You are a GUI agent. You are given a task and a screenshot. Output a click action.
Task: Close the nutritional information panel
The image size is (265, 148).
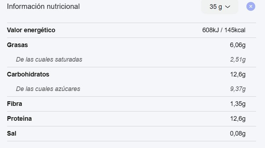pyautogui.click(x=251, y=6)
